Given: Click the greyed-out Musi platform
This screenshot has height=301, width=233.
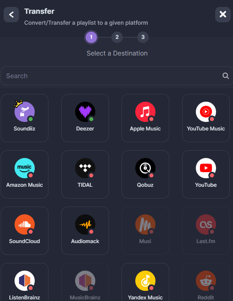Looking at the screenshot, I should point(145,231).
